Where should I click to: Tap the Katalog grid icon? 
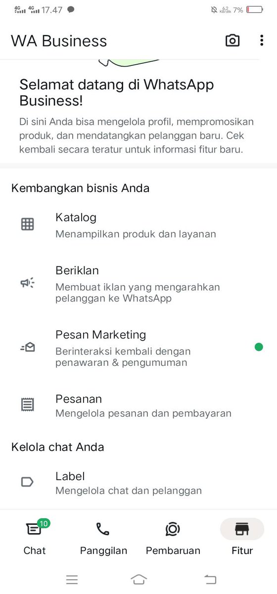tap(28, 224)
